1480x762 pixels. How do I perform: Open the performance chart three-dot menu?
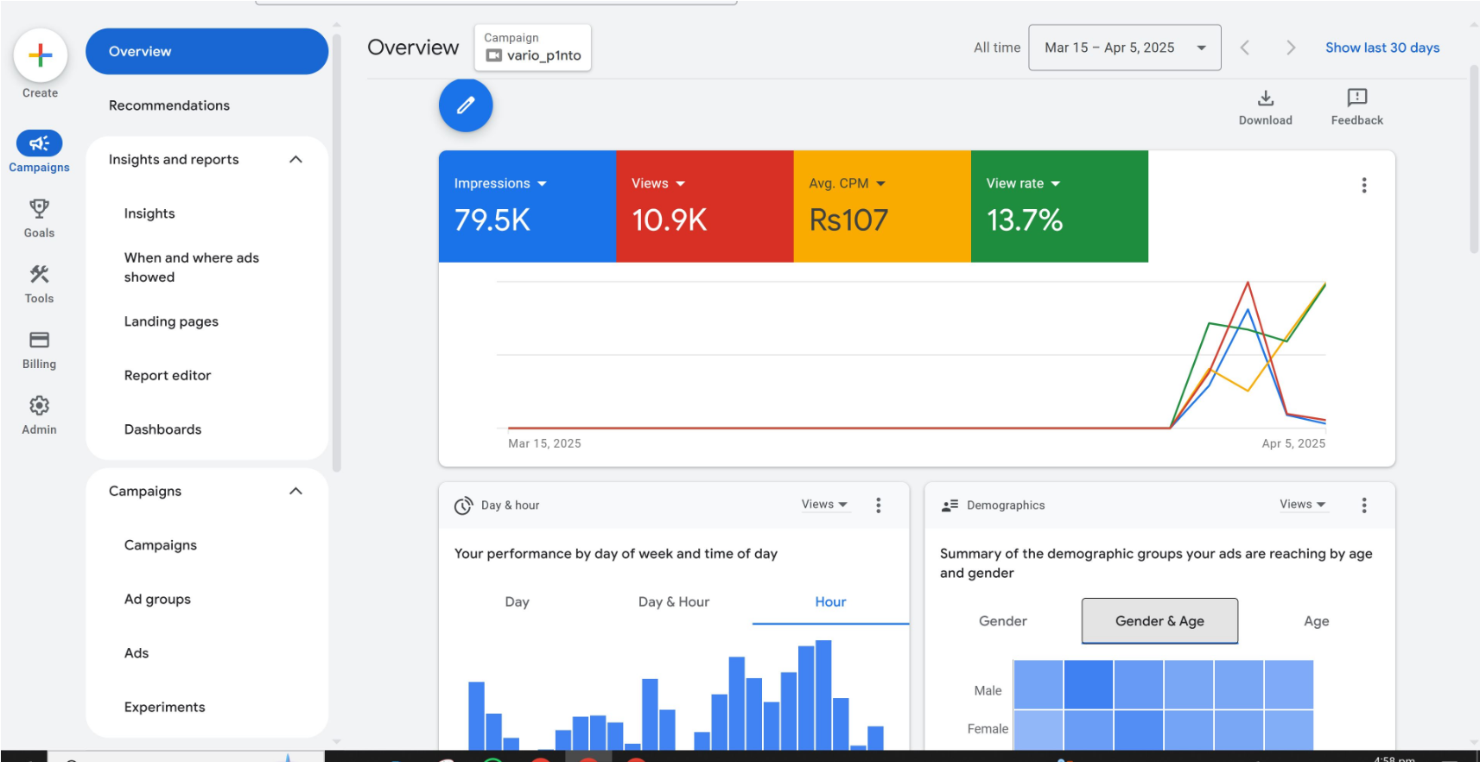[1363, 185]
